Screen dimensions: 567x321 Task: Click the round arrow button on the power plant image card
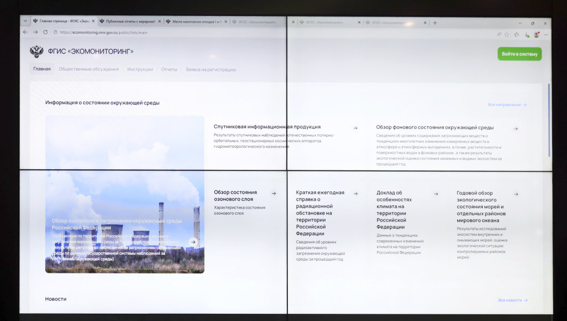tap(193, 242)
